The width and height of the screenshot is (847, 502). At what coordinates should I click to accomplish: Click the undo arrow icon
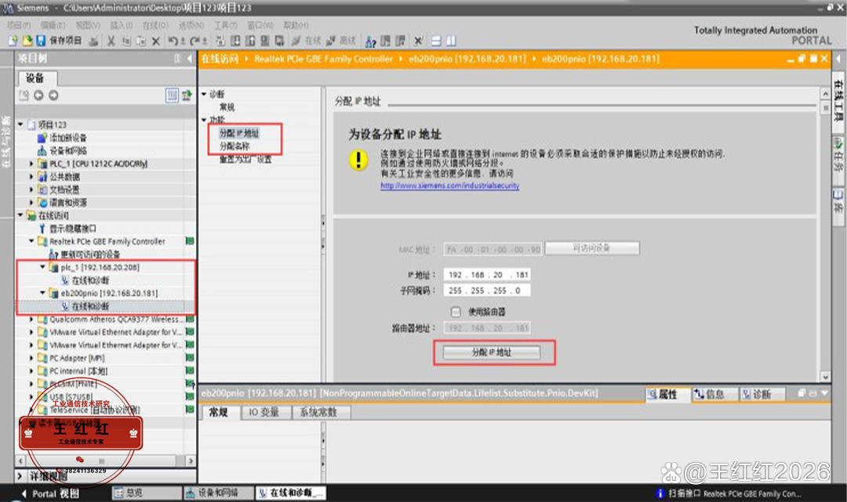click(174, 41)
